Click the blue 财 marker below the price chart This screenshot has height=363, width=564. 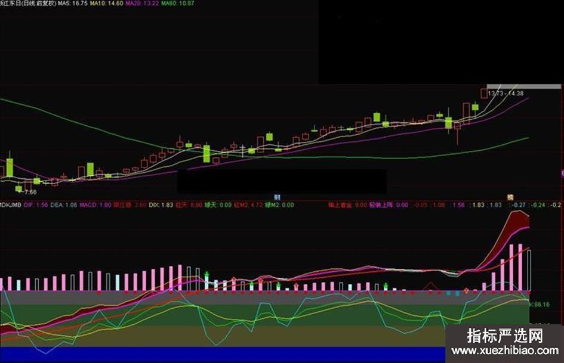[x=278, y=197]
